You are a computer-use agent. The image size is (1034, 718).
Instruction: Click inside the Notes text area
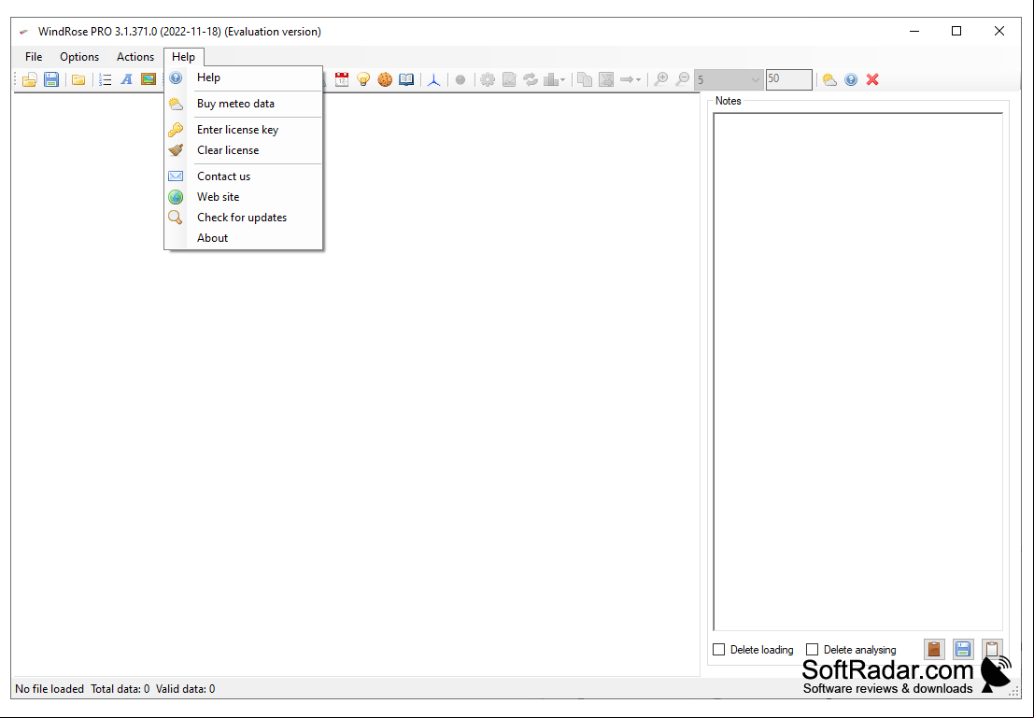(x=857, y=372)
